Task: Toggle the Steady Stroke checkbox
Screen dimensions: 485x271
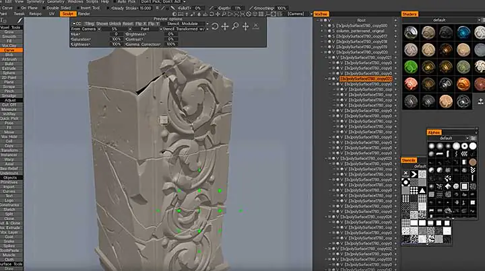Action: (108, 8)
